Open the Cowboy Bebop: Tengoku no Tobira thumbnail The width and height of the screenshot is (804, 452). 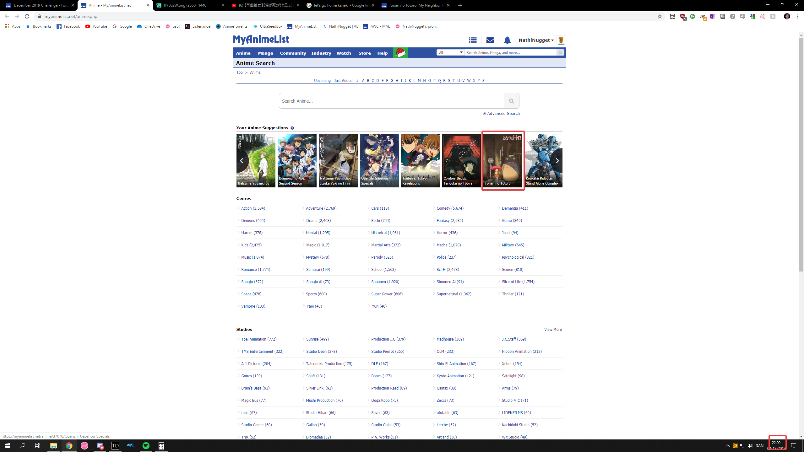click(x=462, y=161)
